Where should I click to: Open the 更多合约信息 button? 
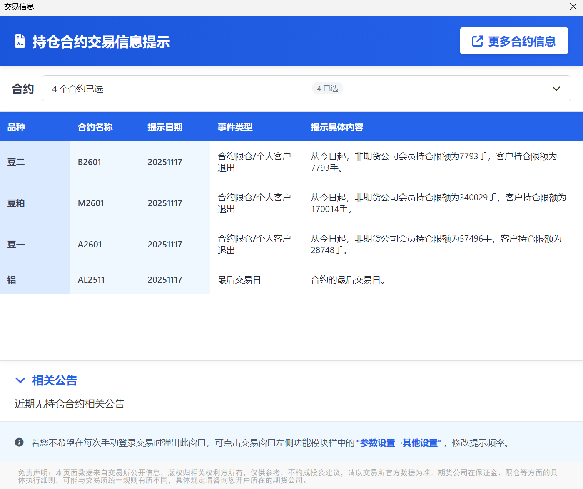coord(513,41)
